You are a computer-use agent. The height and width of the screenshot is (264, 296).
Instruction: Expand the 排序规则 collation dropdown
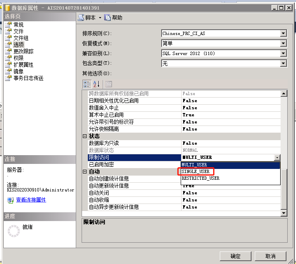[284, 33]
